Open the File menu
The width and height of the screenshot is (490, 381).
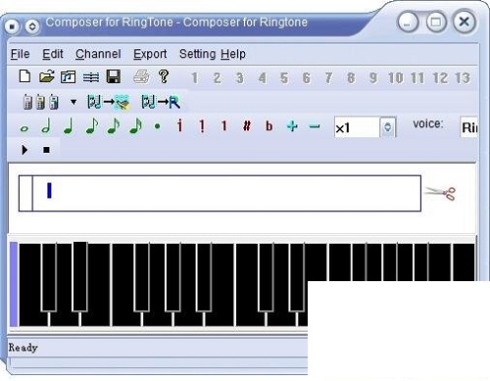20,54
